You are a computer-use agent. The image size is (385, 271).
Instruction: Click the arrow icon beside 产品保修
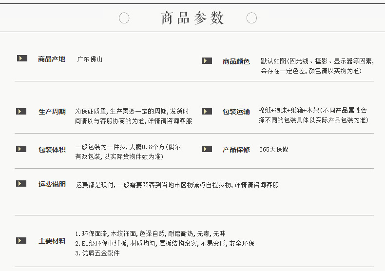pyautogui.click(x=207, y=149)
